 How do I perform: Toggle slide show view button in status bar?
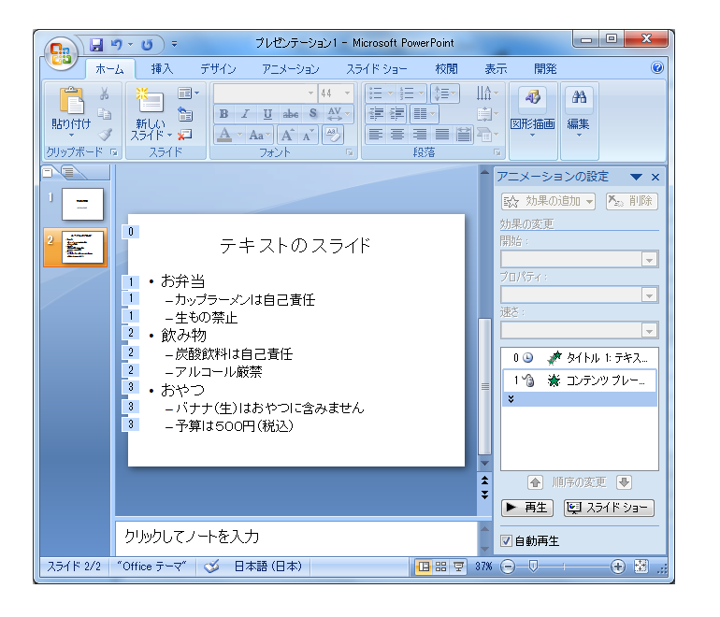(x=457, y=567)
